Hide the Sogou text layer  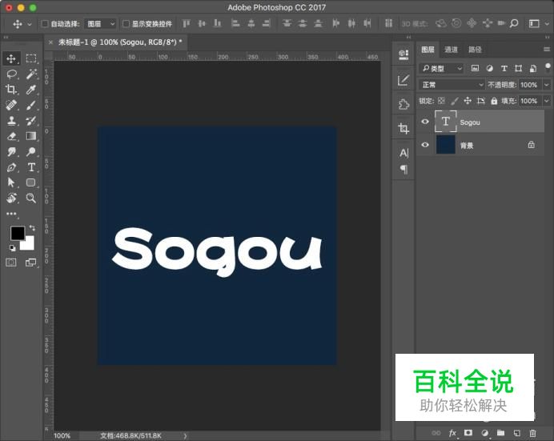point(425,122)
